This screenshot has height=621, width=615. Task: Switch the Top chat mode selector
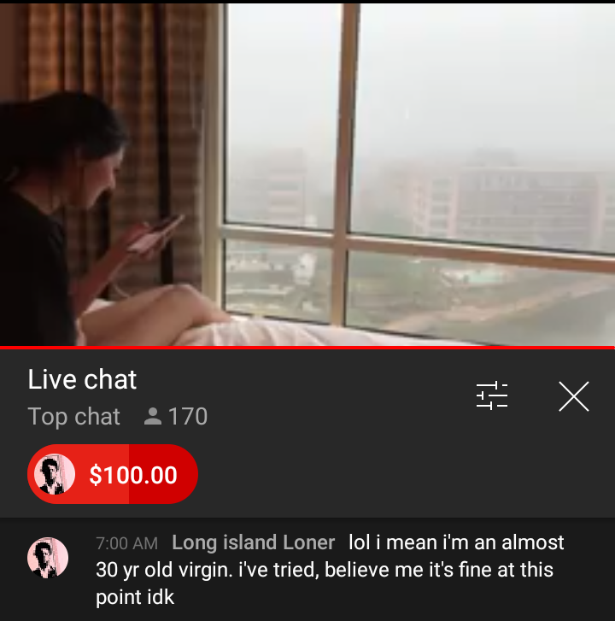tap(74, 416)
